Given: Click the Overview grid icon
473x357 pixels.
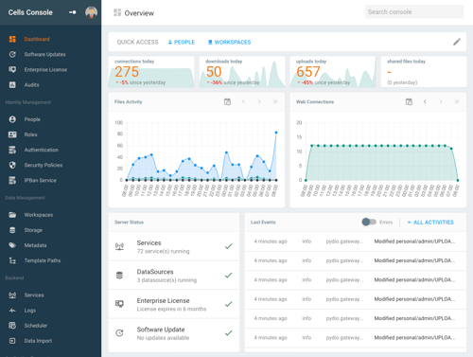Looking at the screenshot, I should point(117,12).
